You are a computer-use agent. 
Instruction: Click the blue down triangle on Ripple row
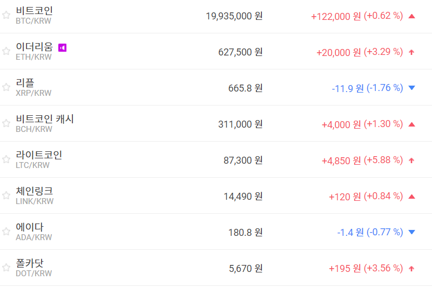[411, 88]
